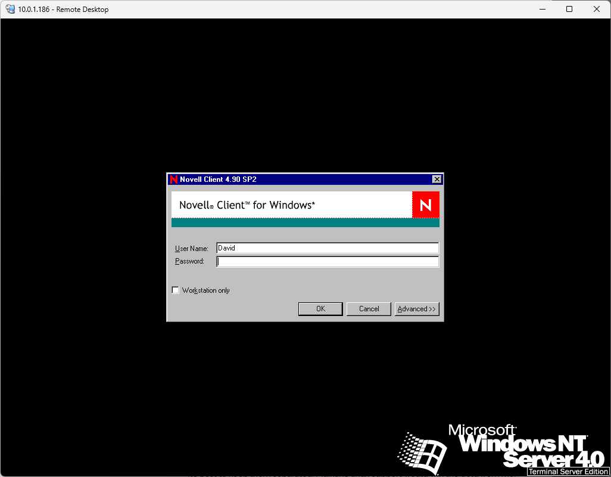Image resolution: width=611 pixels, height=477 pixels.
Task: Click into the User Name field containing David
Action: [328, 248]
